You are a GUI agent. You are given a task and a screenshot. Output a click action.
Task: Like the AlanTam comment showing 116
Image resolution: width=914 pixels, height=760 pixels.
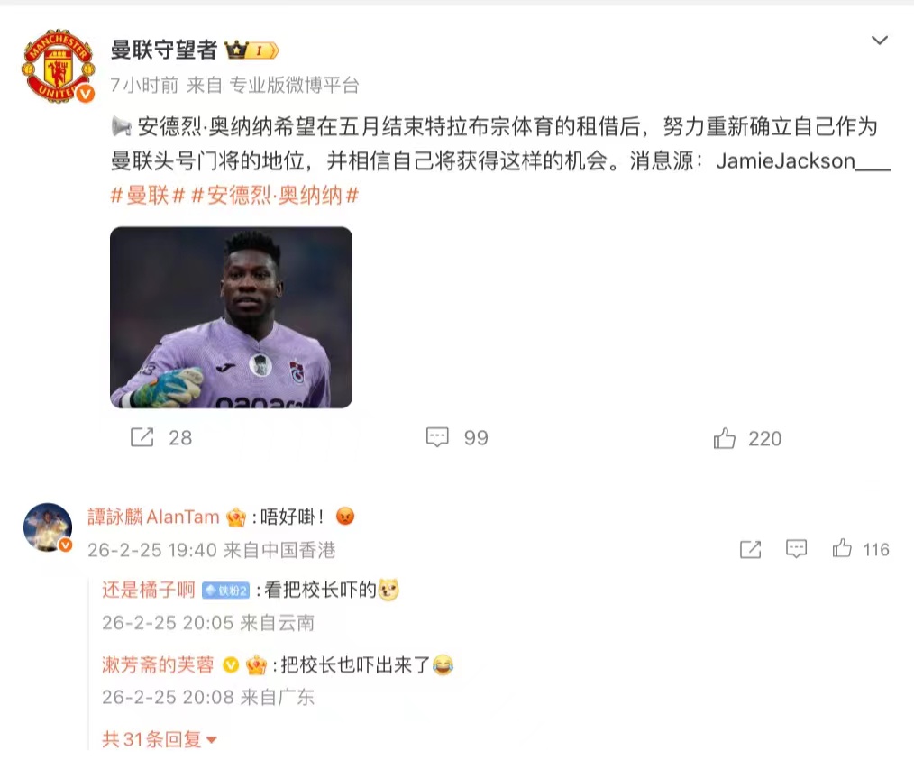coord(842,548)
